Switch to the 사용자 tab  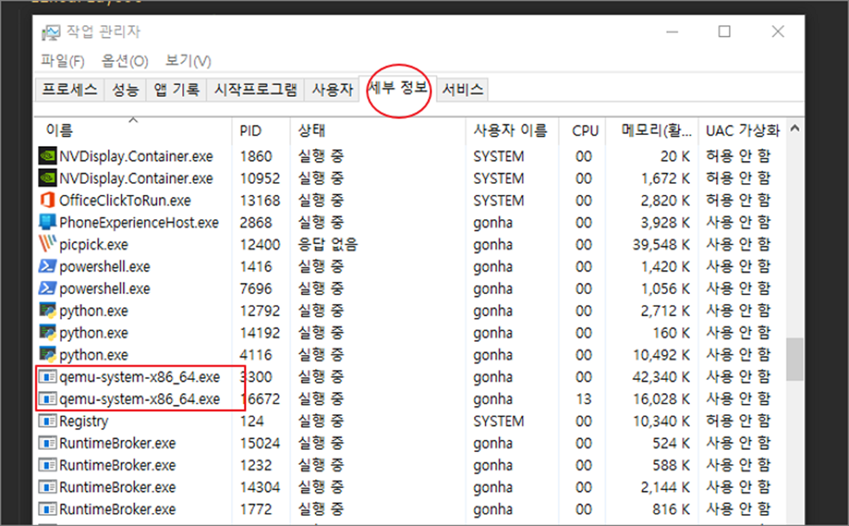click(333, 89)
